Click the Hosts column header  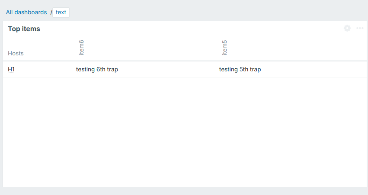[x=16, y=53]
